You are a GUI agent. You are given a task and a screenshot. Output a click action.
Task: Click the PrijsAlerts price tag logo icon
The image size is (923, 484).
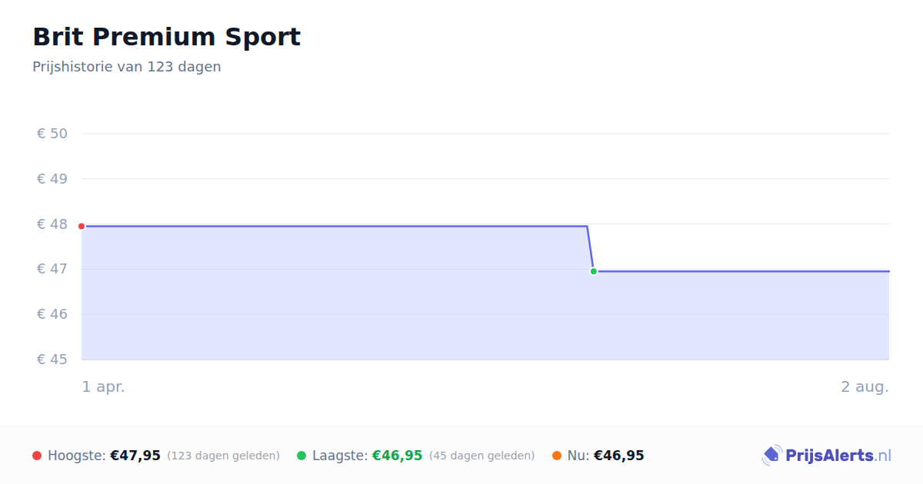point(772,456)
